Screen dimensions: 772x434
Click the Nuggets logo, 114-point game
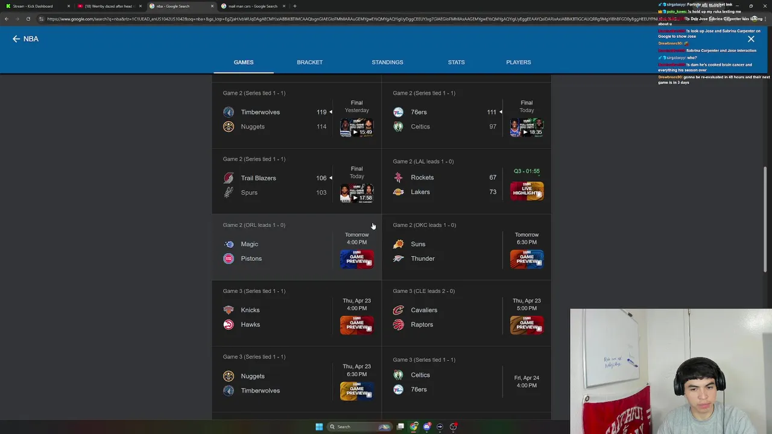pyautogui.click(x=228, y=127)
